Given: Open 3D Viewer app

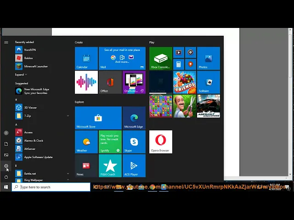Looking at the screenshot, I should 42,108.
